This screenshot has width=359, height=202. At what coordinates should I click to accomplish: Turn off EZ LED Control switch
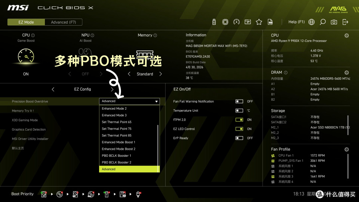(x=239, y=129)
